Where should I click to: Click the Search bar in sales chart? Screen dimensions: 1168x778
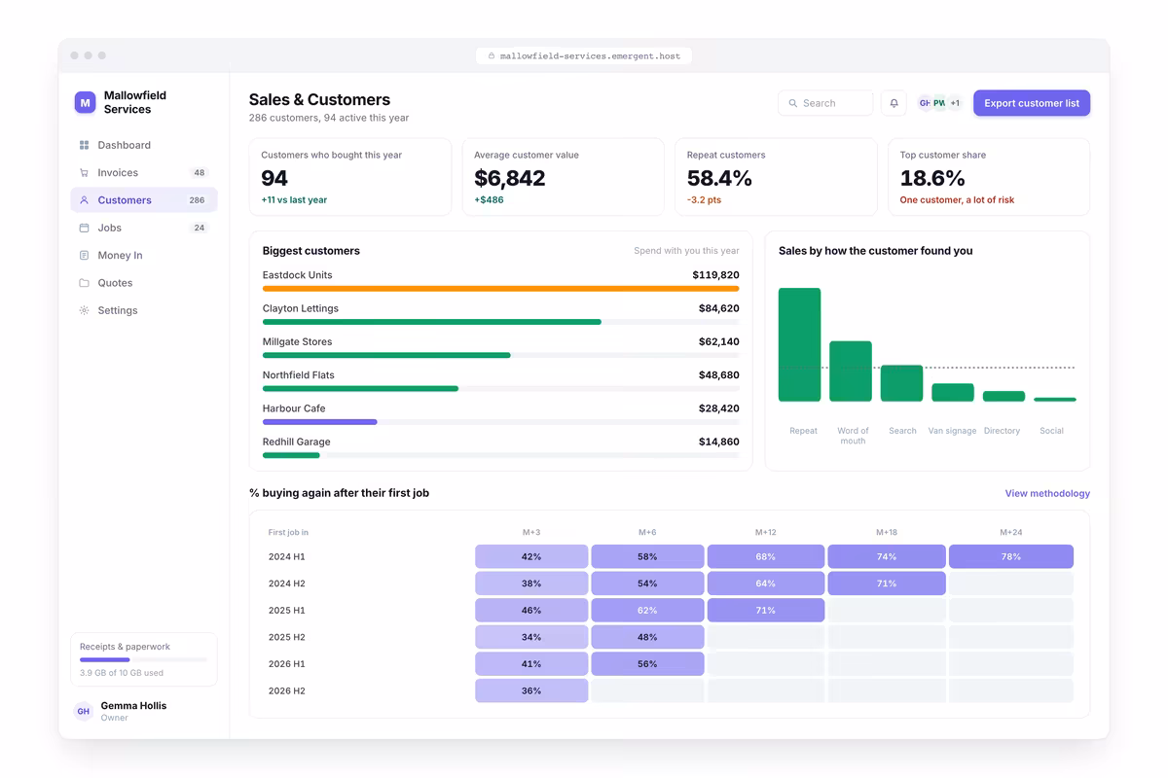click(901, 383)
